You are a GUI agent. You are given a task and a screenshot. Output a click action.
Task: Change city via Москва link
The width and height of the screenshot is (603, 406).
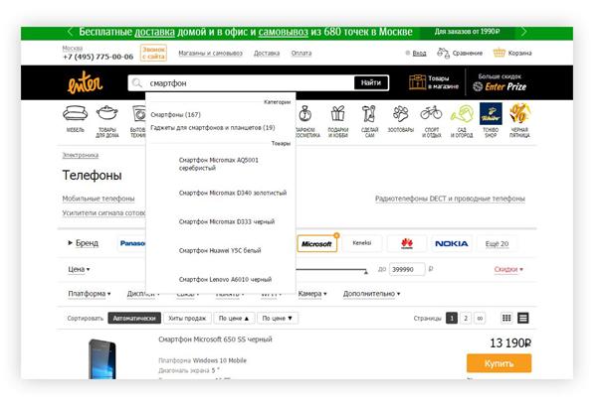(x=73, y=48)
